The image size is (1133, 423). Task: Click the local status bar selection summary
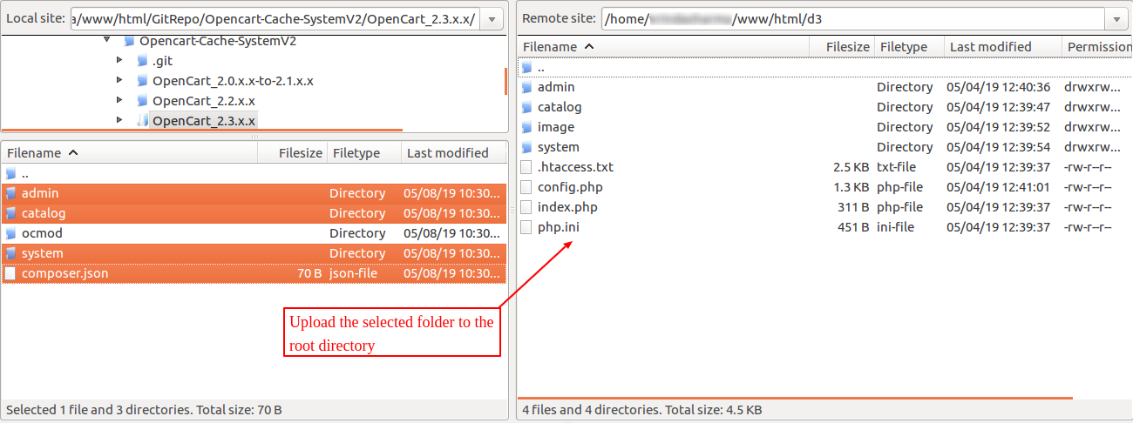[144, 409]
